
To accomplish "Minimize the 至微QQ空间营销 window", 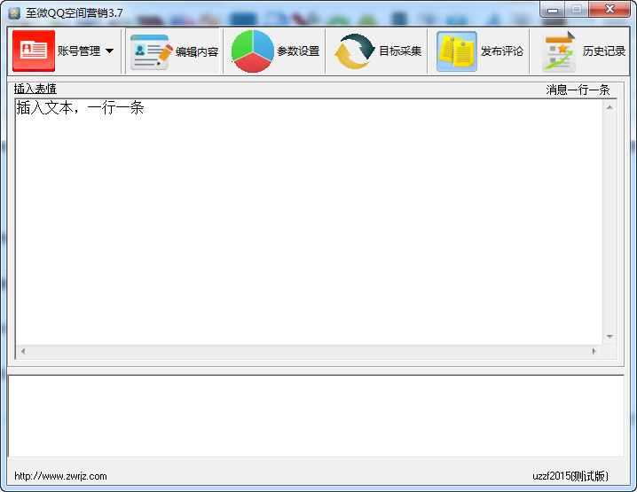I will (x=553, y=10).
